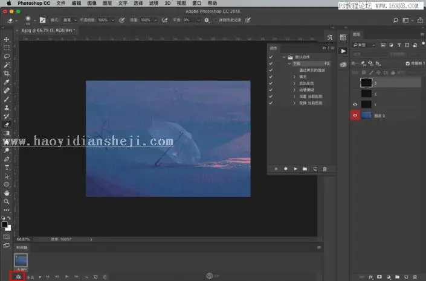426x281 pixels.
Task: Open brush preset picker arrow
Action: coord(34,21)
